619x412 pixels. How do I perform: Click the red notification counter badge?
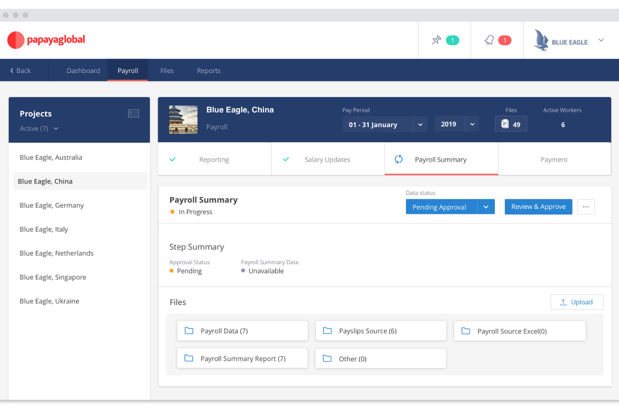505,40
